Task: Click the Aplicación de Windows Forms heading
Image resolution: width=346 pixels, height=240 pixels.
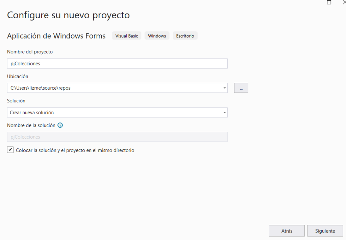Action: click(56, 36)
